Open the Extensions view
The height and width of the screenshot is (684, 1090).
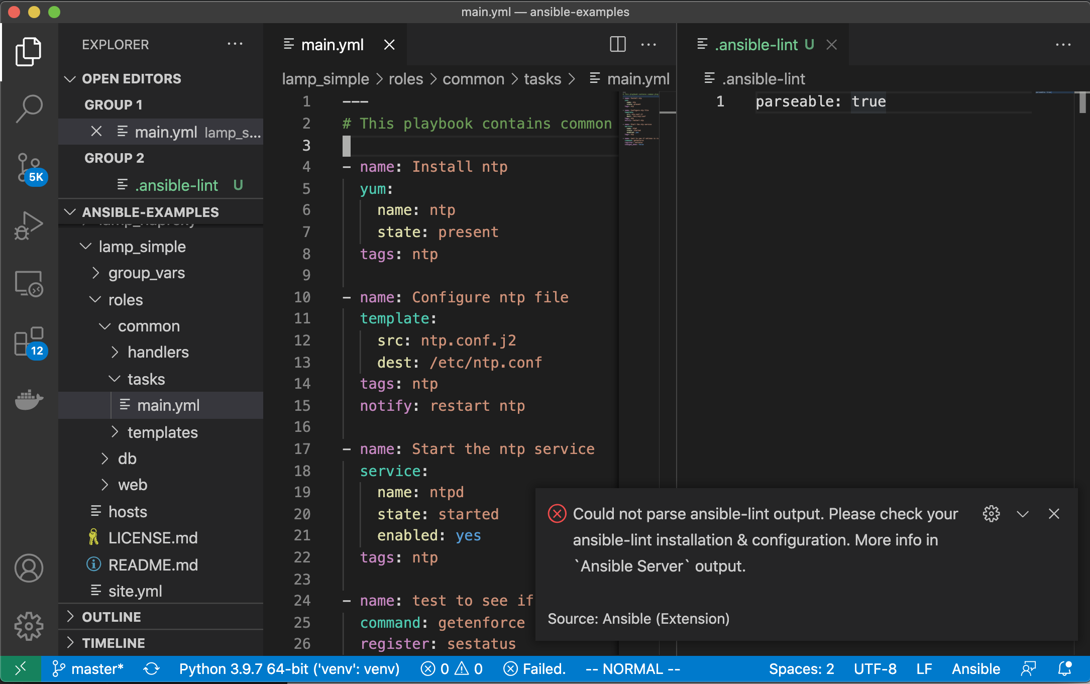(29, 341)
